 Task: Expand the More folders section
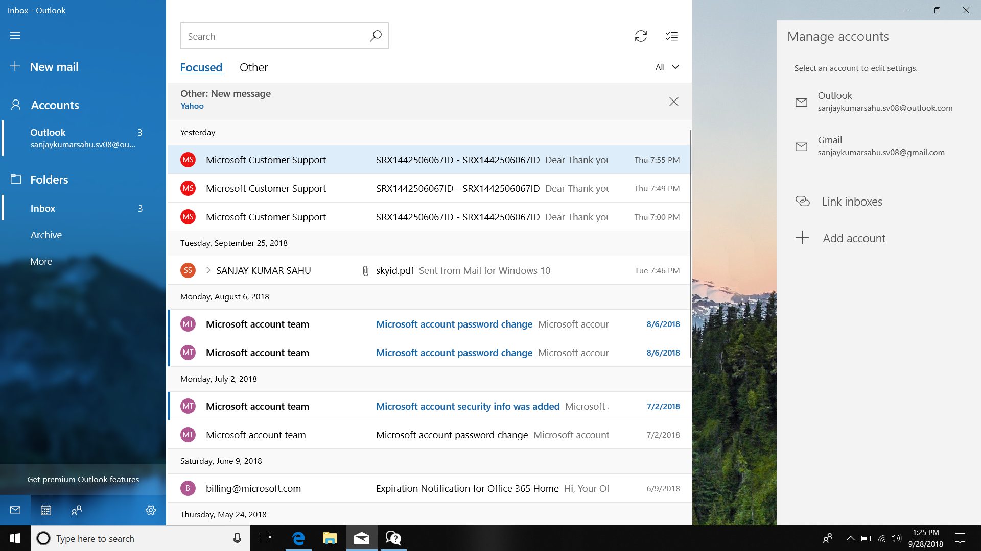(x=41, y=261)
